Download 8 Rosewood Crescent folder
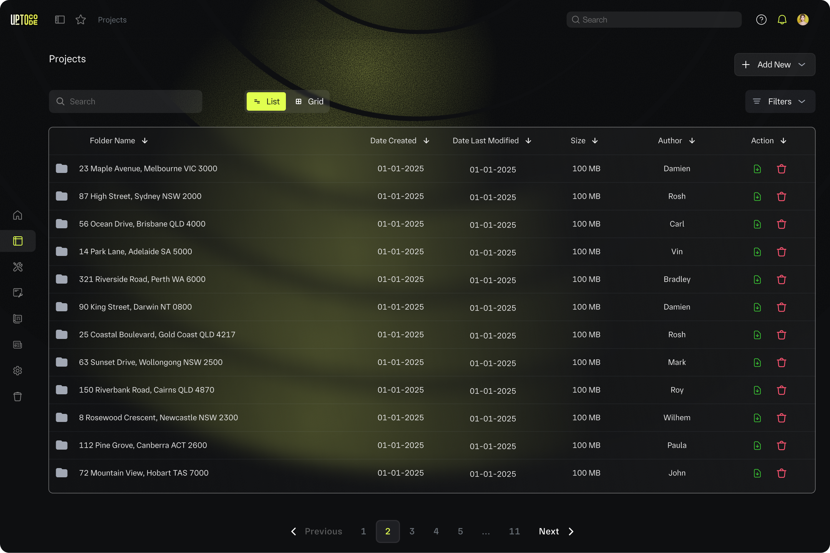This screenshot has height=553, width=830. [x=757, y=418]
